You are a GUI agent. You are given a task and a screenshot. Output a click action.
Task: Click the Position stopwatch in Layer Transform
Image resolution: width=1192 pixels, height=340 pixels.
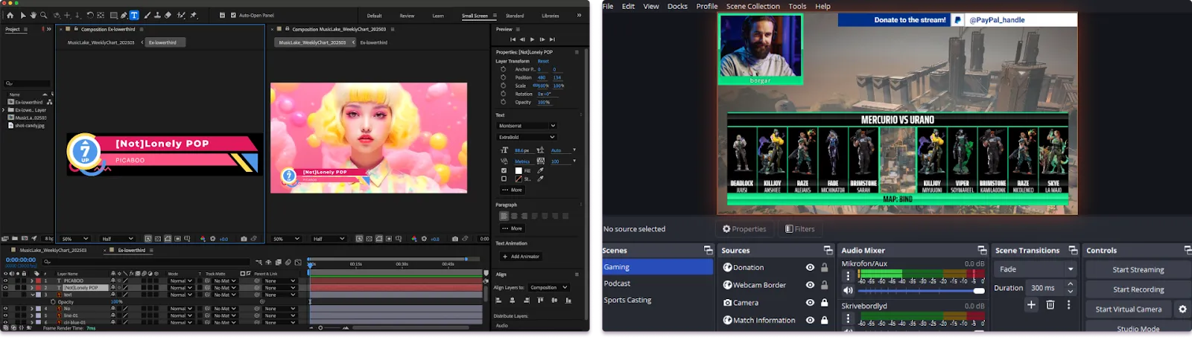click(503, 77)
